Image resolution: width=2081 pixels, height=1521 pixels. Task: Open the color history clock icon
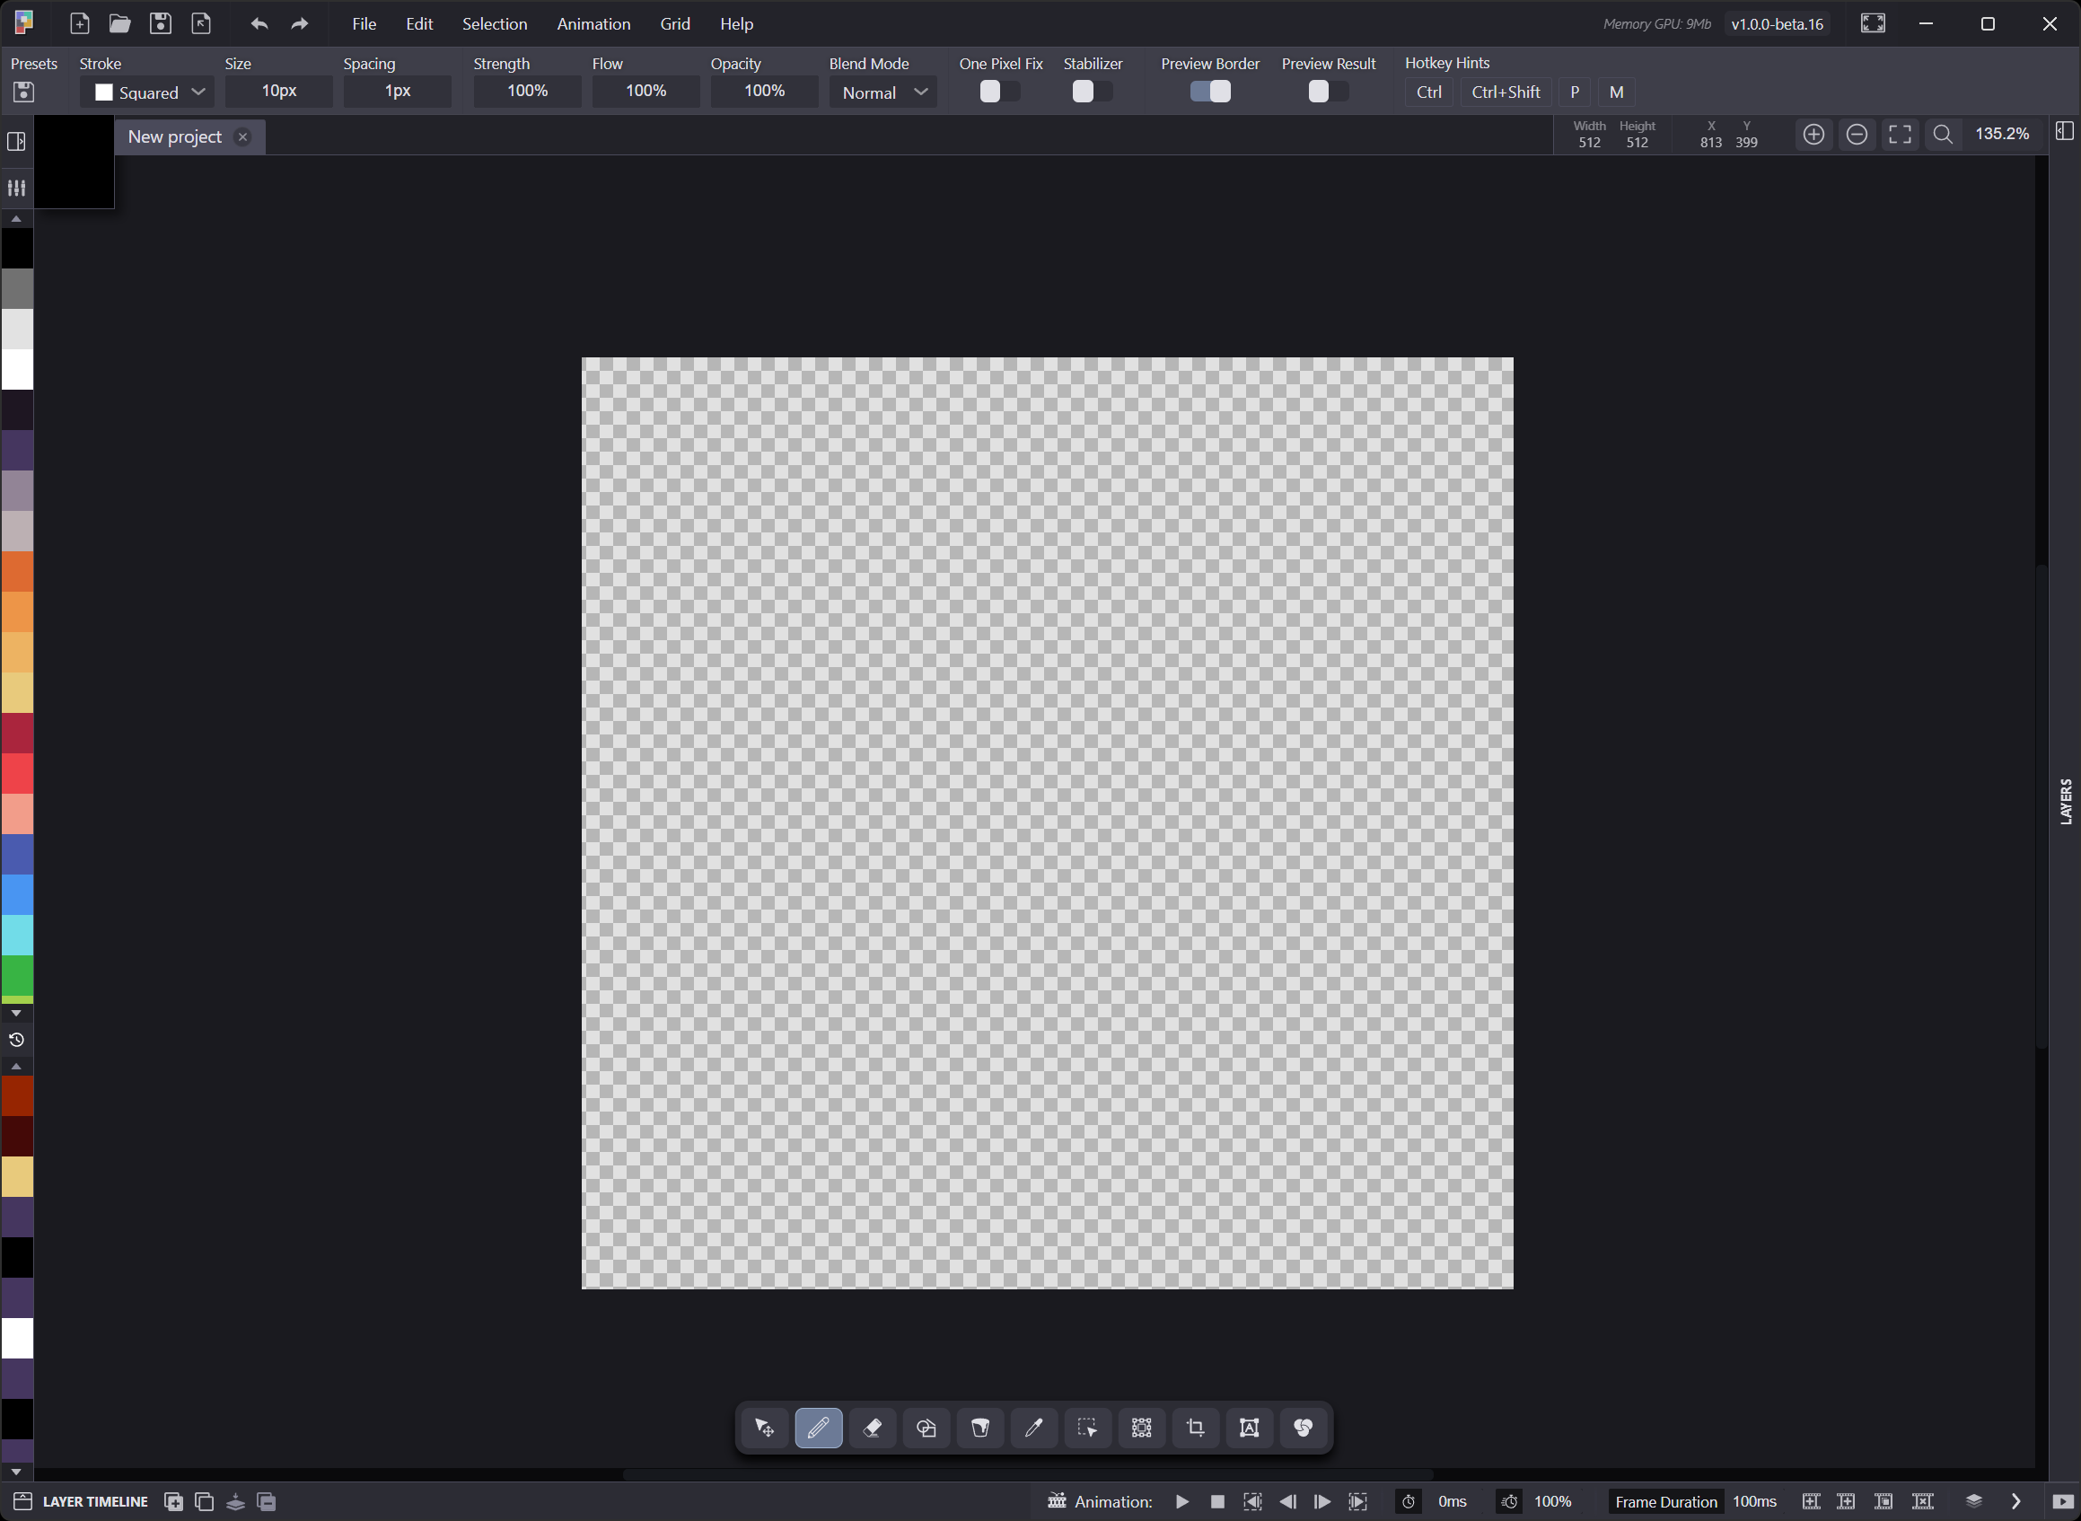click(16, 1040)
